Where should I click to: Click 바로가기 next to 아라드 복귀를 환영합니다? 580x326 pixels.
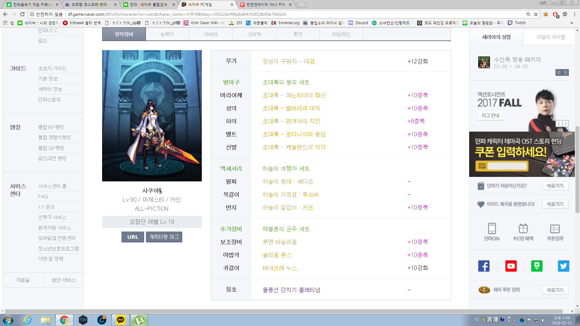coord(555,204)
